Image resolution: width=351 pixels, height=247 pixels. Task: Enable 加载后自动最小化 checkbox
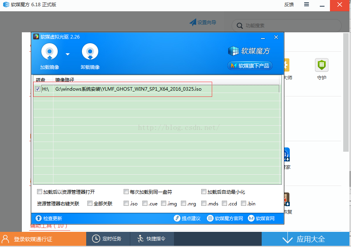coord(204,192)
